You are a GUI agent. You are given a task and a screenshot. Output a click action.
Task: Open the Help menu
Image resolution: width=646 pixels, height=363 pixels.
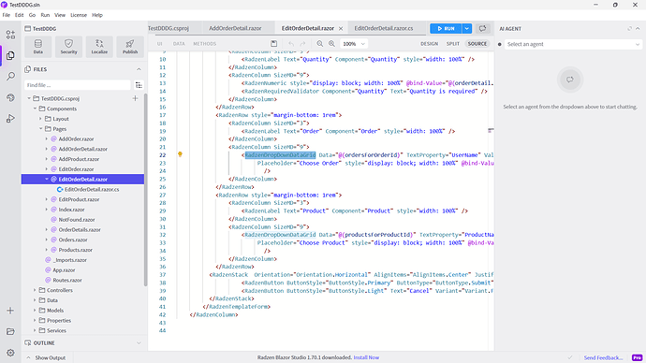click(97, 15)
